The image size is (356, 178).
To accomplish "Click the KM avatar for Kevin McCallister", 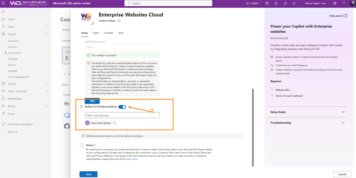I will click(x=87, y=123).
